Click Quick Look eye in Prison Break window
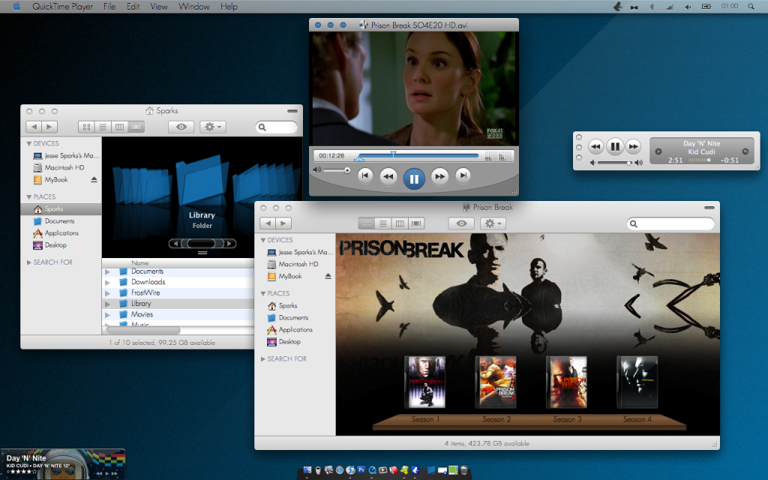 click(461, 223)
